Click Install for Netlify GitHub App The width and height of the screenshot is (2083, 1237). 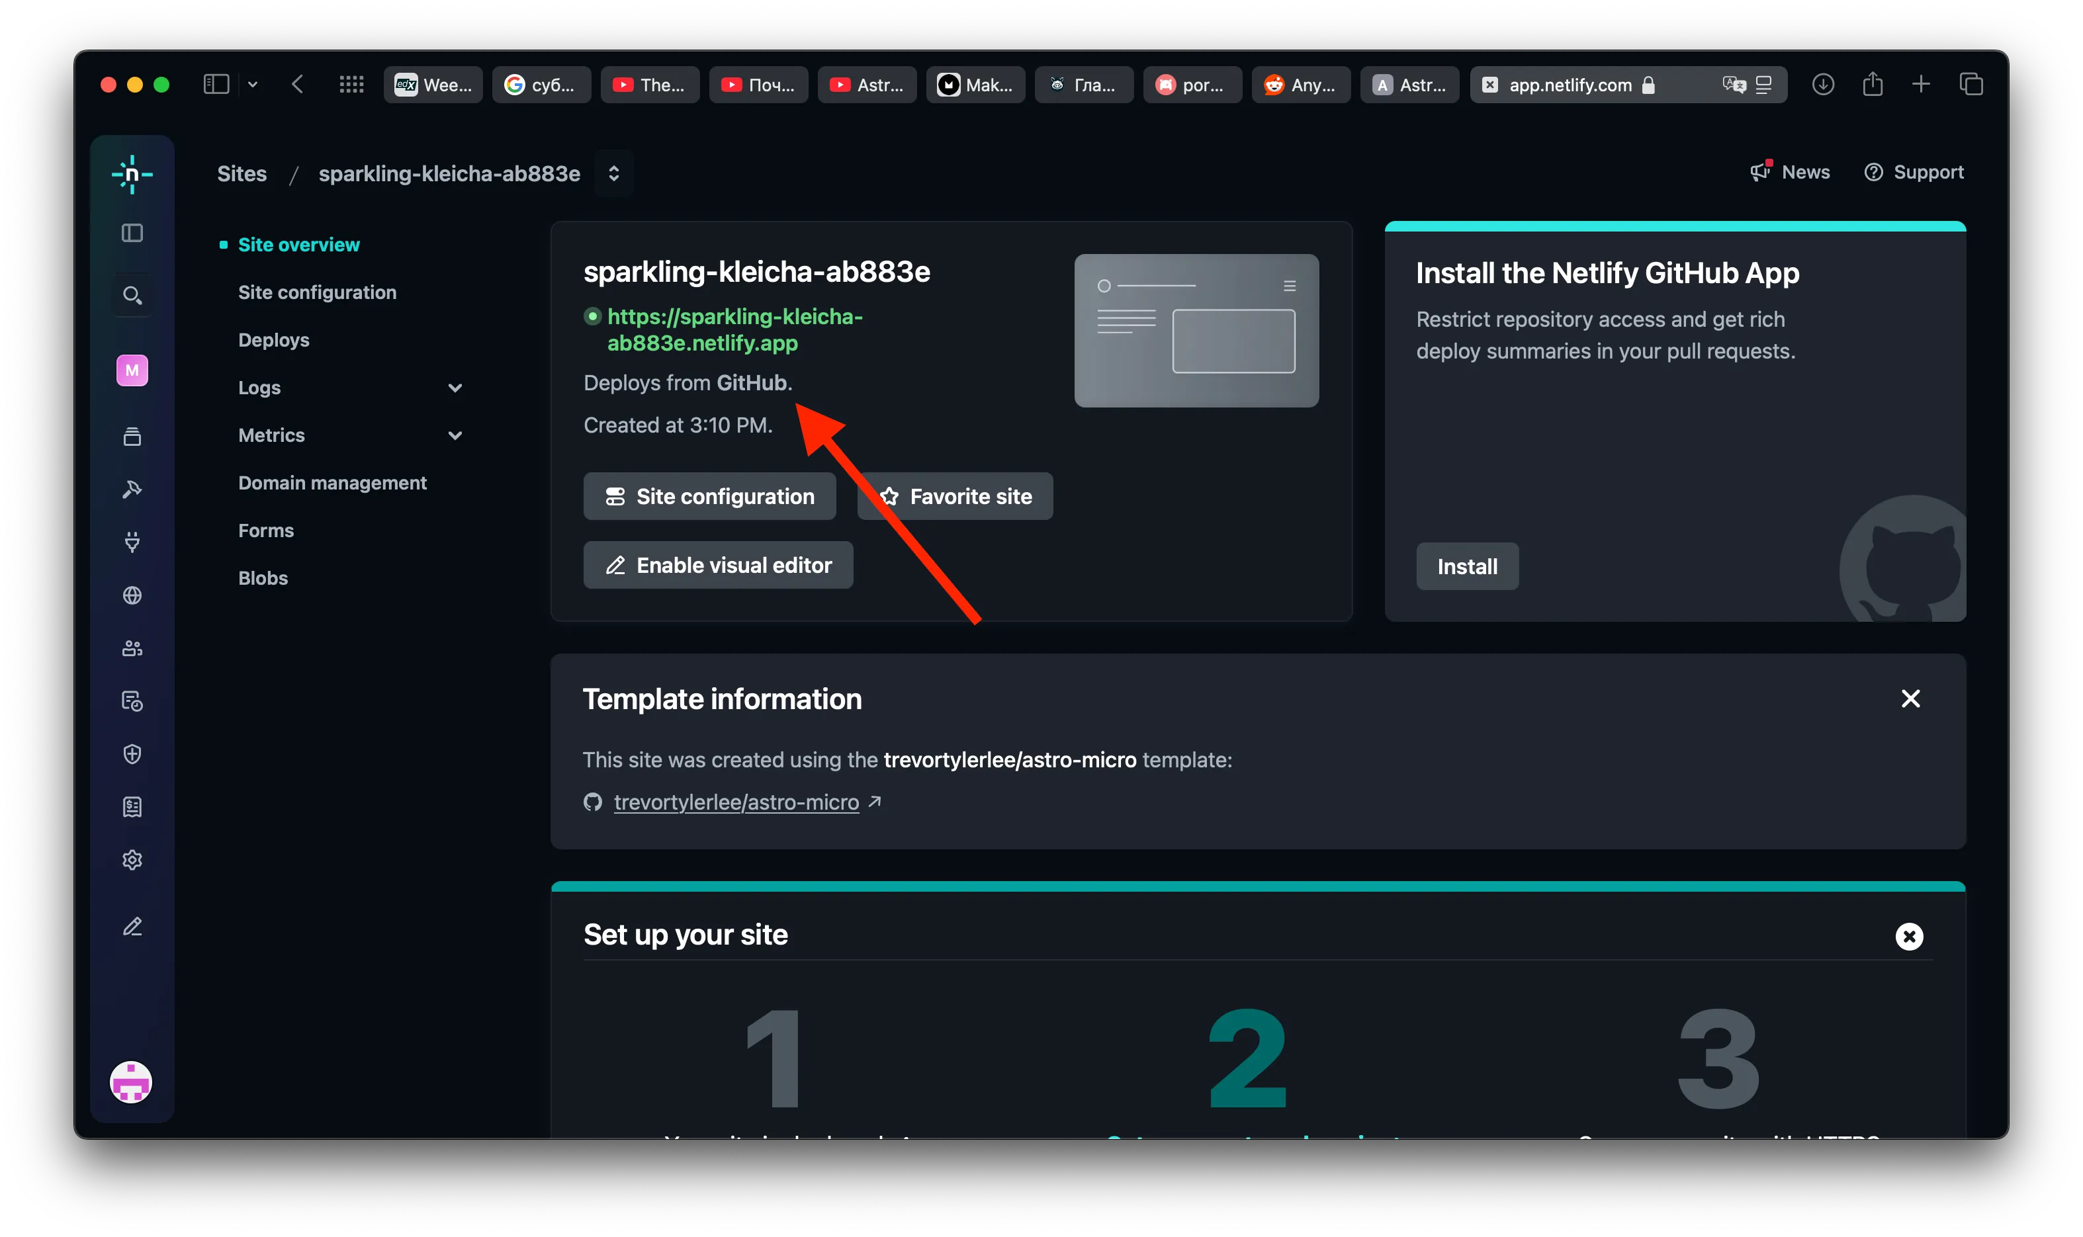[x=1467, y=566]
